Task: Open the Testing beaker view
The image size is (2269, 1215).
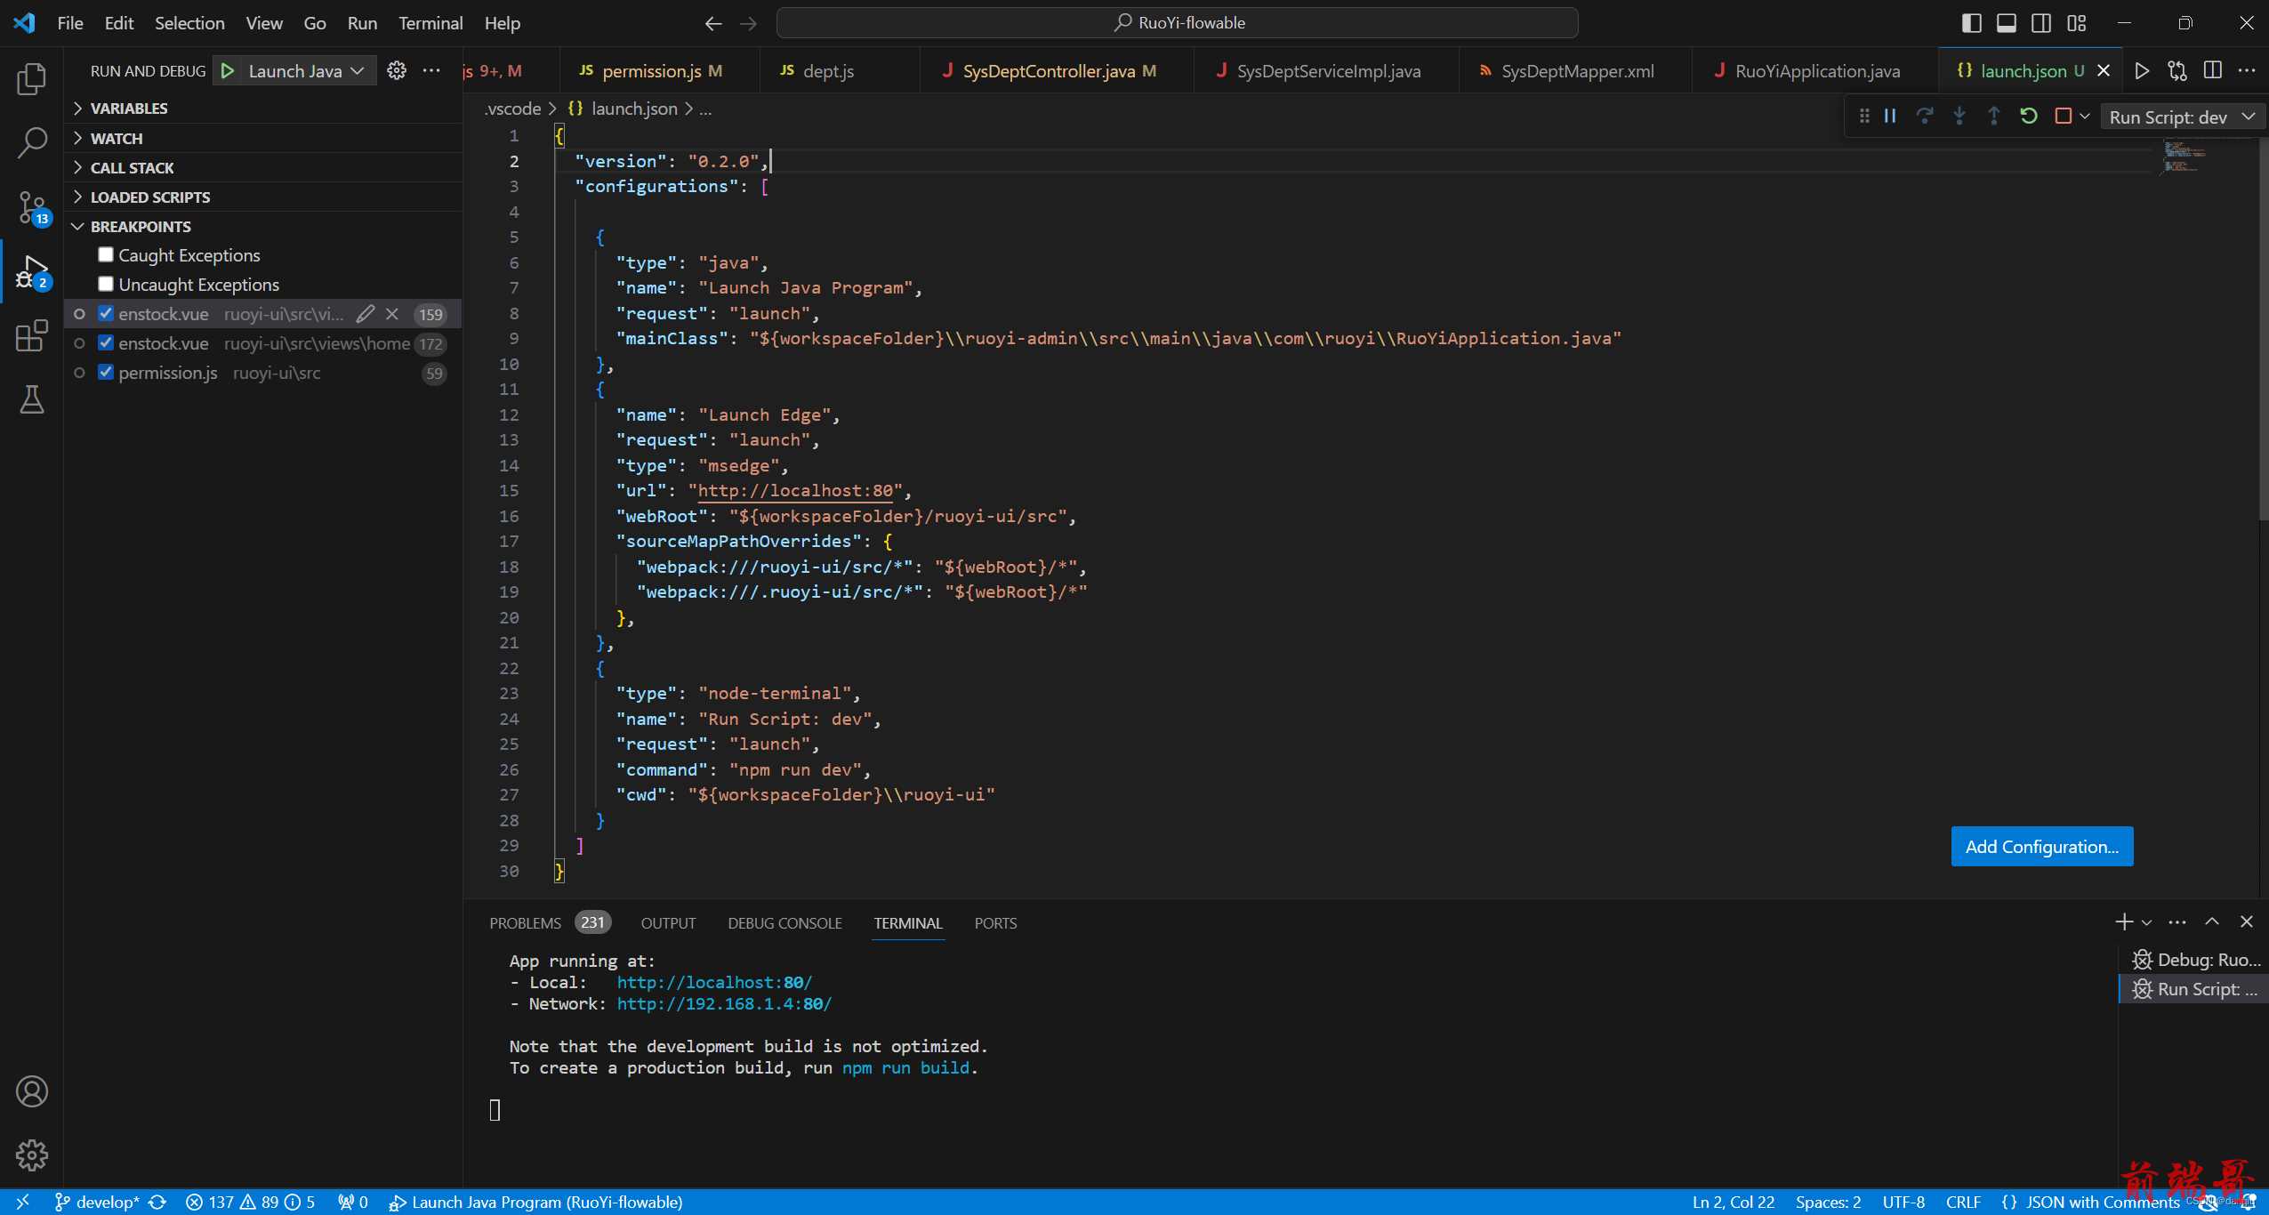Action: [x=32, y=400]
